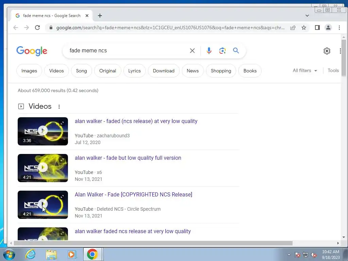This screenshot has height=261, width=348.
Task: Click inside the search field text
Action: point(88,51)
